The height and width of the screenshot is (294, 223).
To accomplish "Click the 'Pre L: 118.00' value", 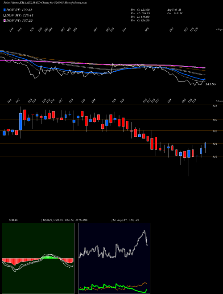I will (140, 17).
